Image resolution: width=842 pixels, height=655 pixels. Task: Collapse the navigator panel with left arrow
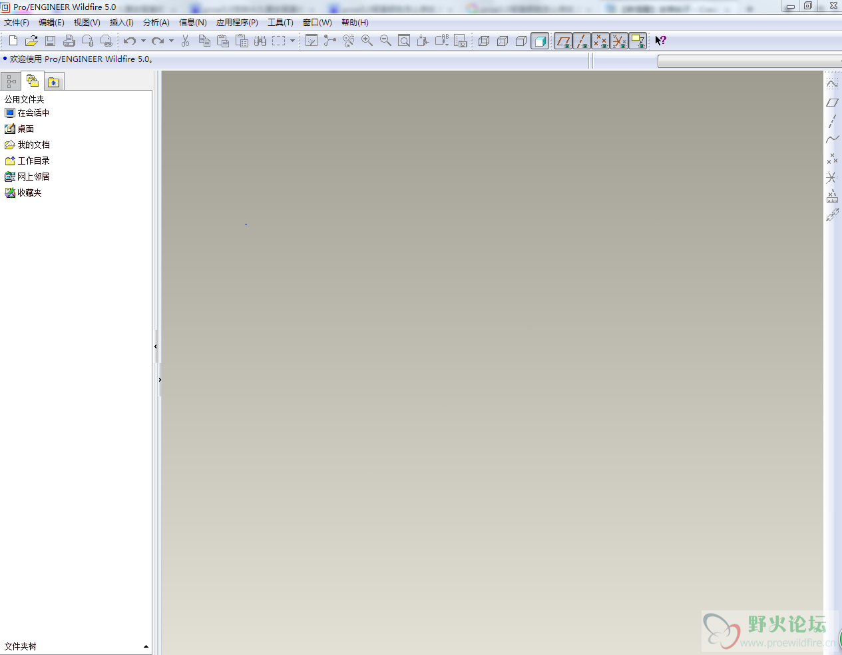pyautogui.click(x=156, y=346)
